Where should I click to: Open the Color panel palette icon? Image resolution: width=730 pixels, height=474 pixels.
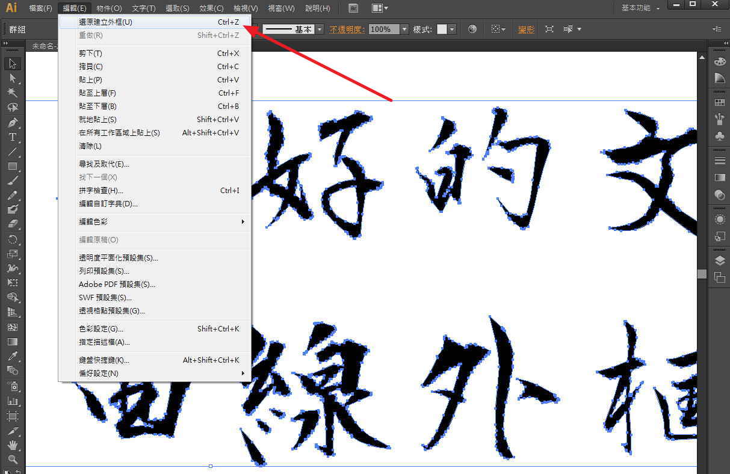pyautogui.click(x=719, y=61)
